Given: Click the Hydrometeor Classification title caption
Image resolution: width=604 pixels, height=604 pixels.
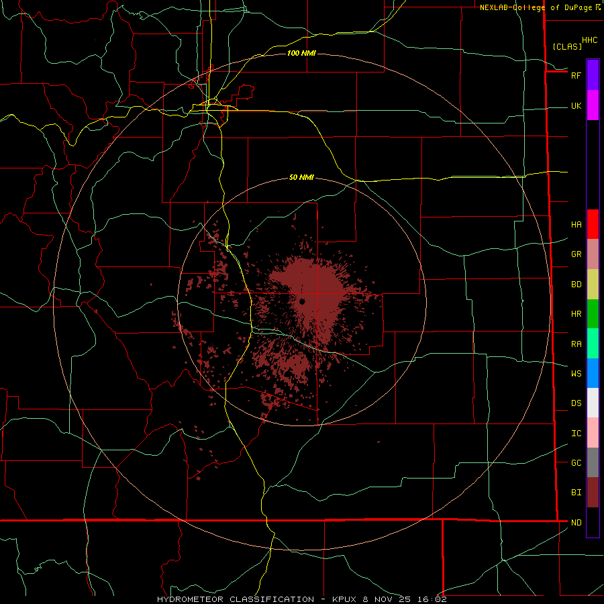Looking at the screenshot, I should [x=301, y=599].
